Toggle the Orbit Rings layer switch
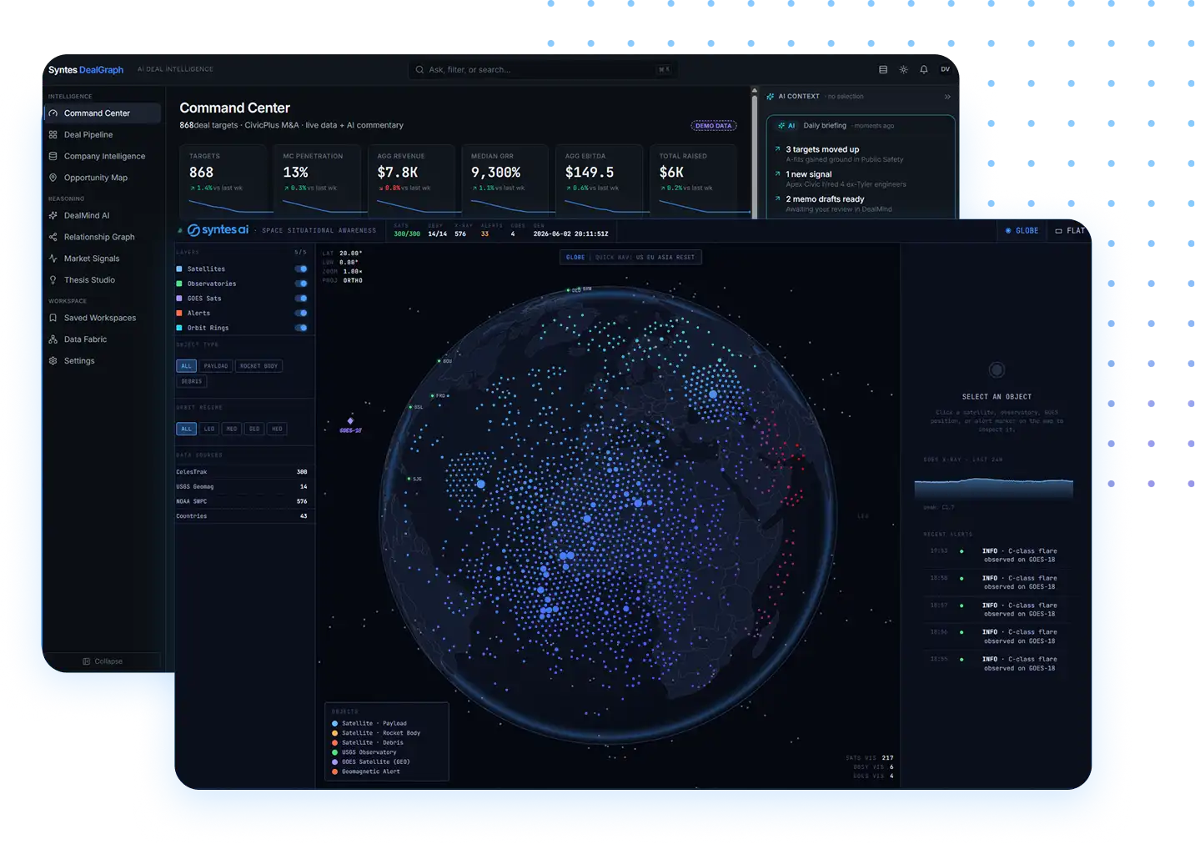This screenshot has width=1195, height=844. coord(301,328)
